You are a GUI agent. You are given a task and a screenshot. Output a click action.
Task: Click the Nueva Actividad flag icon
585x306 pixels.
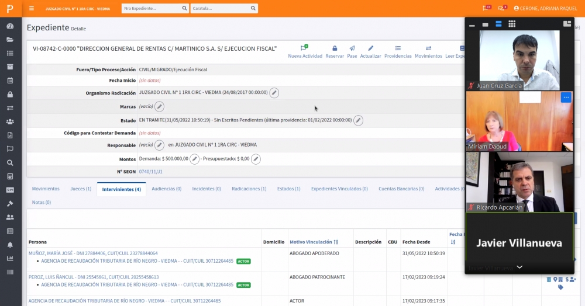pyautogui.click(x=304, y=48)
